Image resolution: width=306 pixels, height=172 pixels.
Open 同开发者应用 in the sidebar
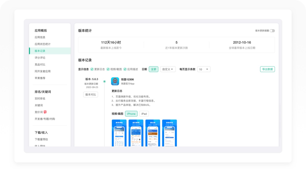(x=43, y=71)
